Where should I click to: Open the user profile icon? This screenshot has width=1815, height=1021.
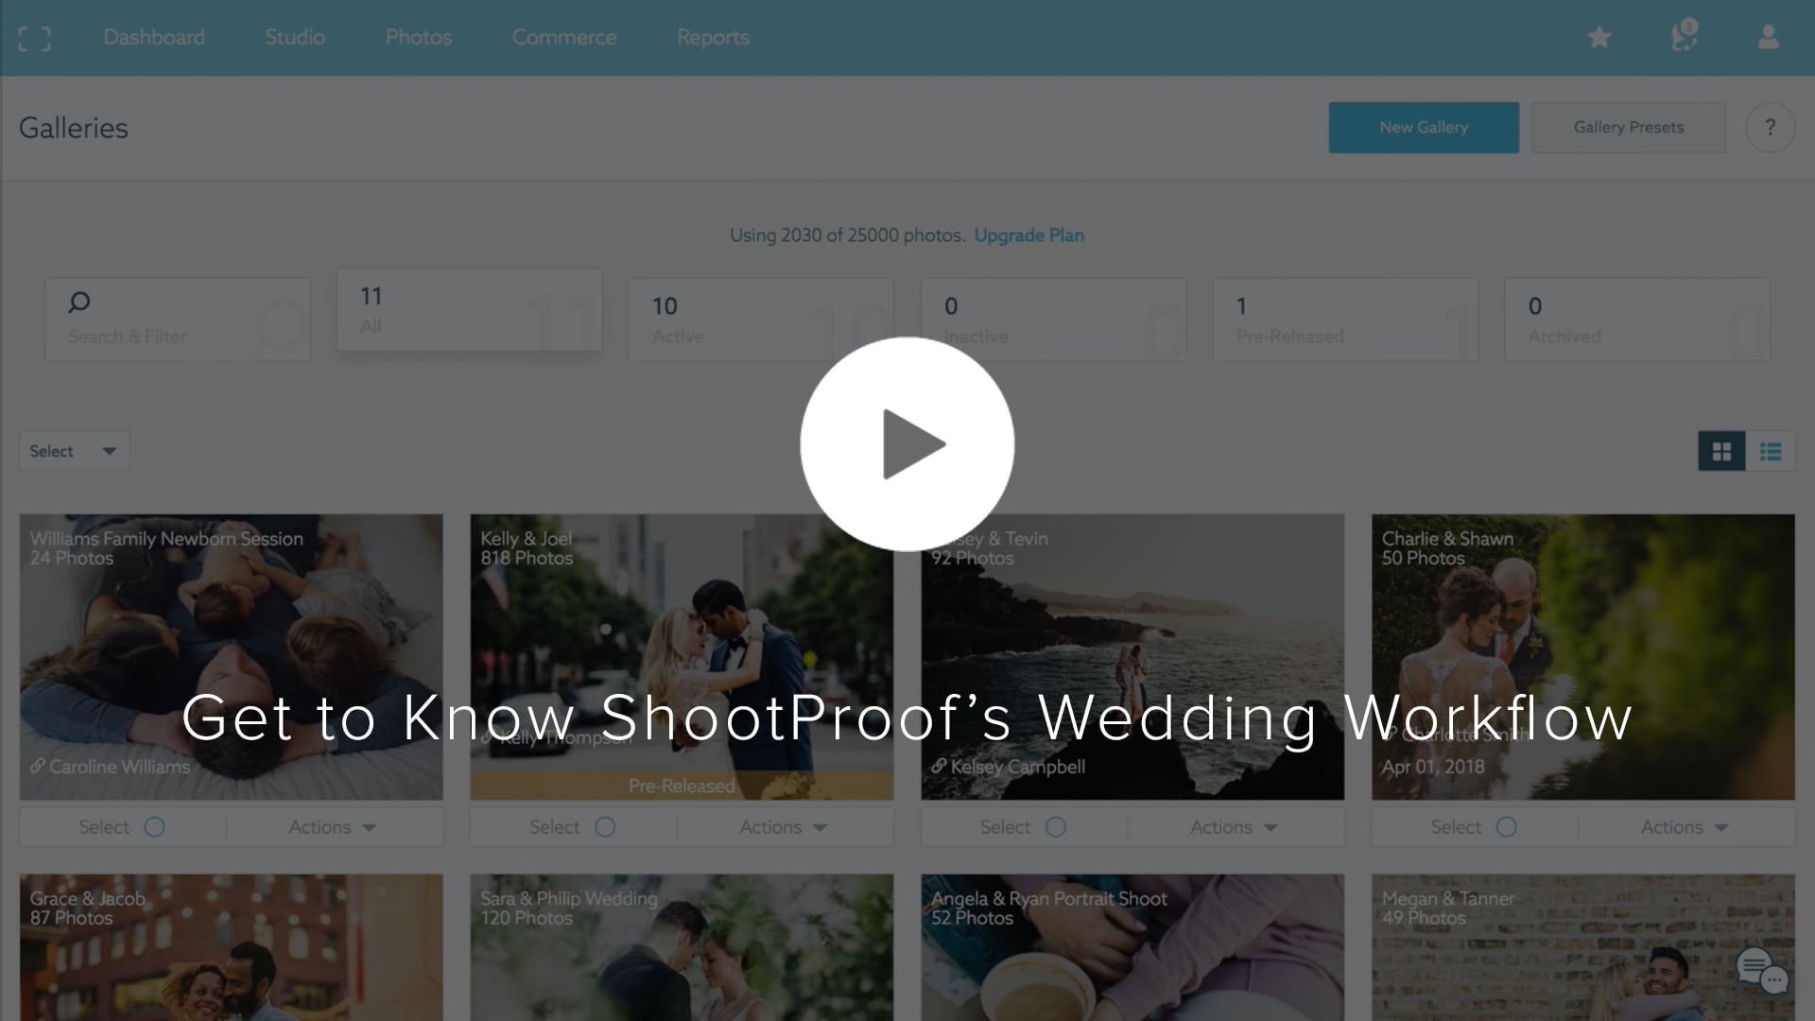(x=1767, y=38)
